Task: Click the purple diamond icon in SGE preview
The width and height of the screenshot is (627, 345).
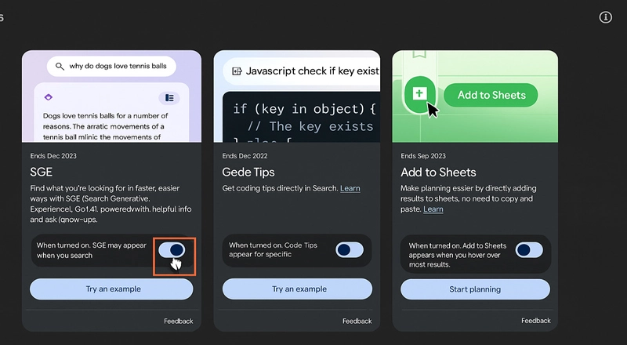Action: tap(49, 97)
